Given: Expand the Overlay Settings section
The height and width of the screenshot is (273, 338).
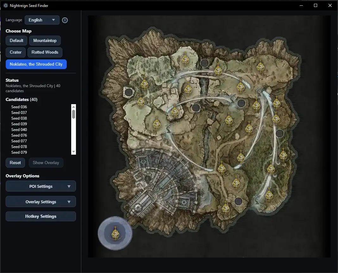Looking at the screenshot, I should click(41, 202).
